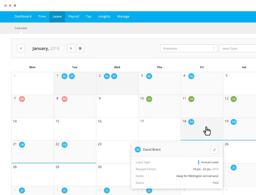Click the Annual Leave blue color bar
This screenshot has width=256, height=195.
click(199, 162)
